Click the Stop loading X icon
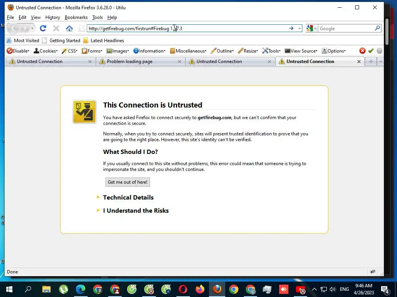This screenshot has height=297, width=397. click(x=56, y=28)
